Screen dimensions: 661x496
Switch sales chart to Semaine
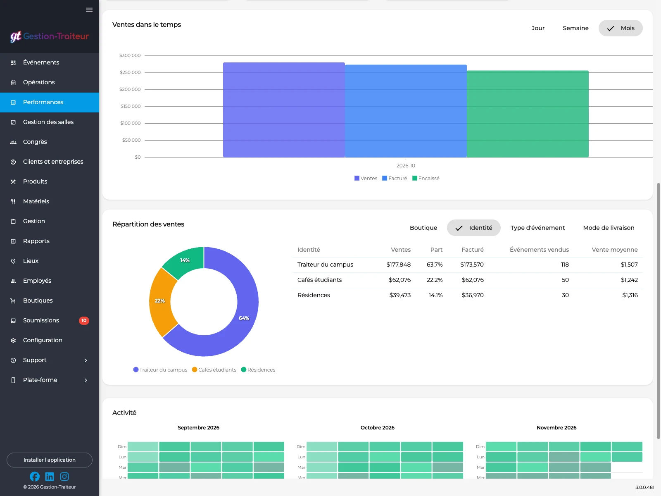(x=575, y=28)
